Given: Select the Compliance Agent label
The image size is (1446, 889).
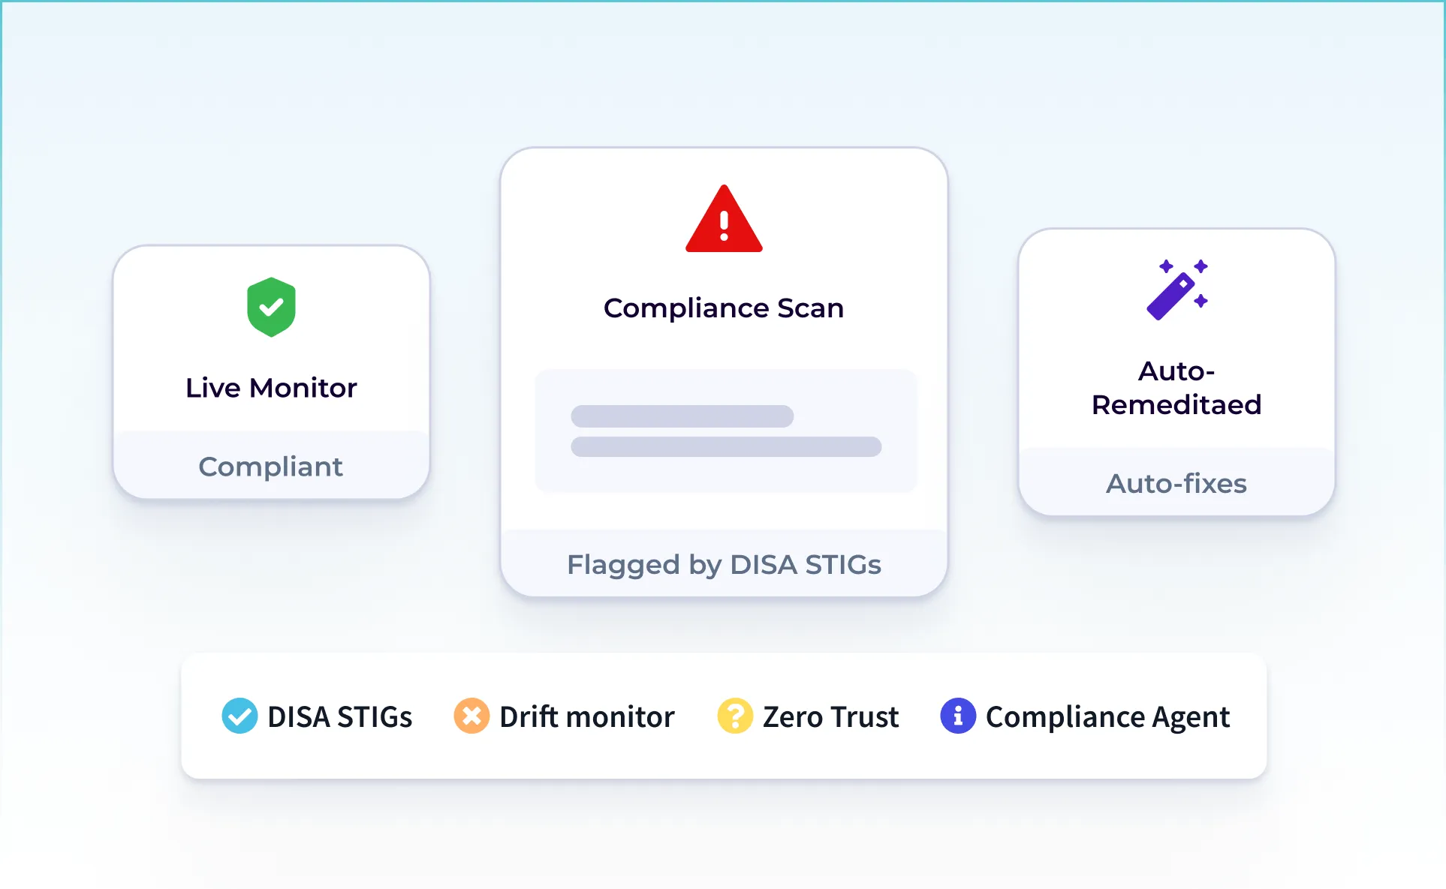Looking at the screenshot, I should coord(1107,717).
